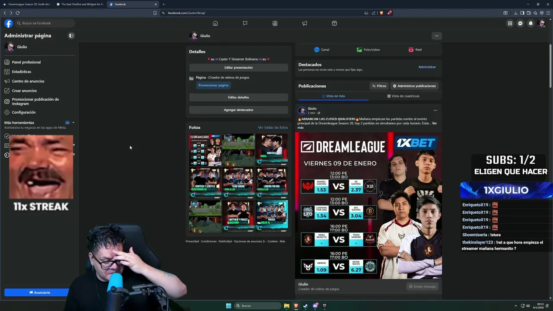This screenshot has height=311, width=553.
Task: Click the Brave Rewards triangle icon
Action: (389, 13)
